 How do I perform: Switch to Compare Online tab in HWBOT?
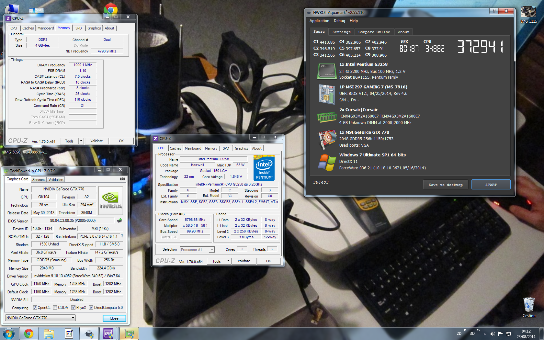coord(374,32)
